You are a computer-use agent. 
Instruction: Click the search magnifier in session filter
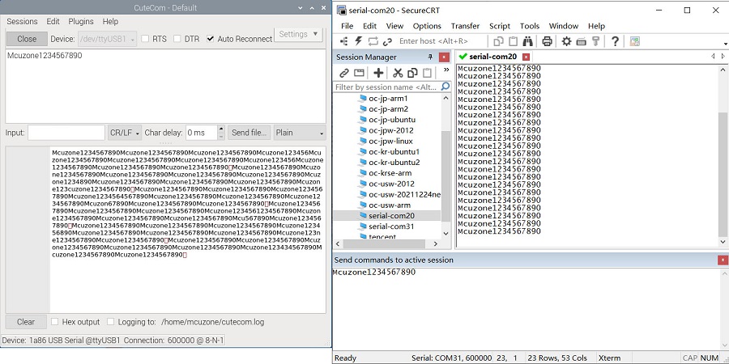(445, 87)
